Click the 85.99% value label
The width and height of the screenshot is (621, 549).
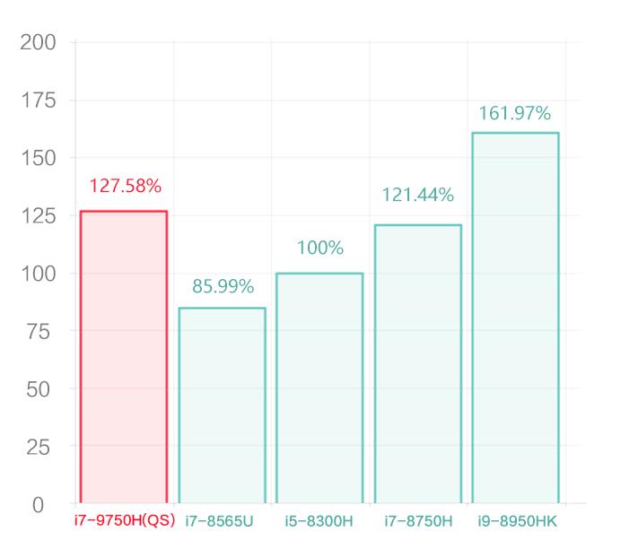pos(223,287)
